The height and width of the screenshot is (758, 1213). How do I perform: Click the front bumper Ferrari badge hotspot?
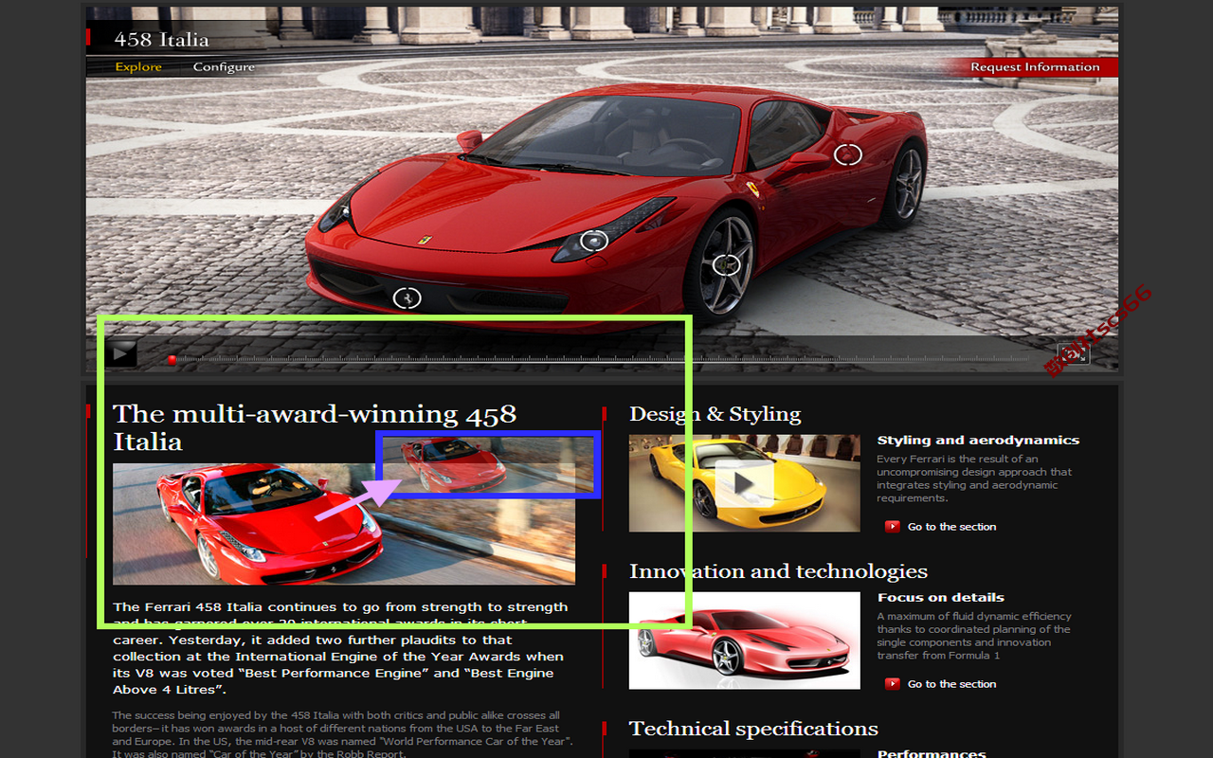[x=407, y=298]
